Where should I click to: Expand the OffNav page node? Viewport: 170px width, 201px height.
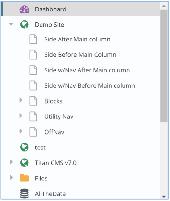click(x=21, y=131)
